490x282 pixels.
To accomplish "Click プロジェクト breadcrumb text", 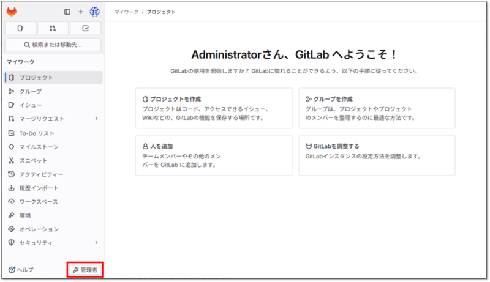I will pos(161,12).
